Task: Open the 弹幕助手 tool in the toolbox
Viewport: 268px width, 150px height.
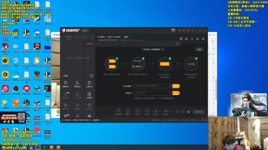Action: click(x=65, y=84)
